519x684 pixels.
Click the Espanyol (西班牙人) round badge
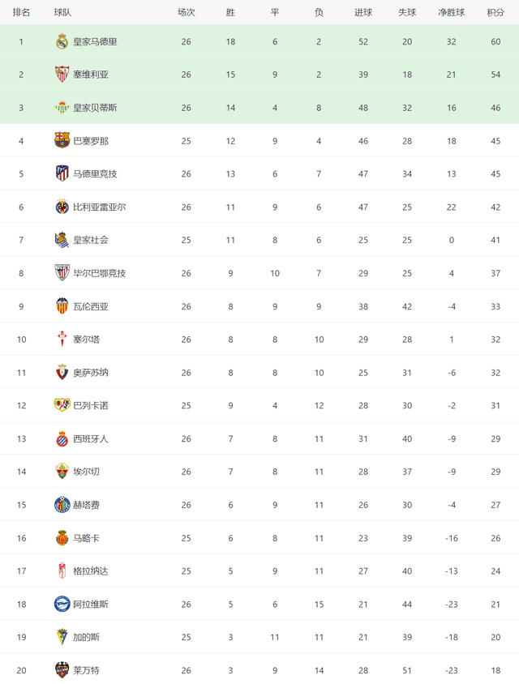click(62, 438)
